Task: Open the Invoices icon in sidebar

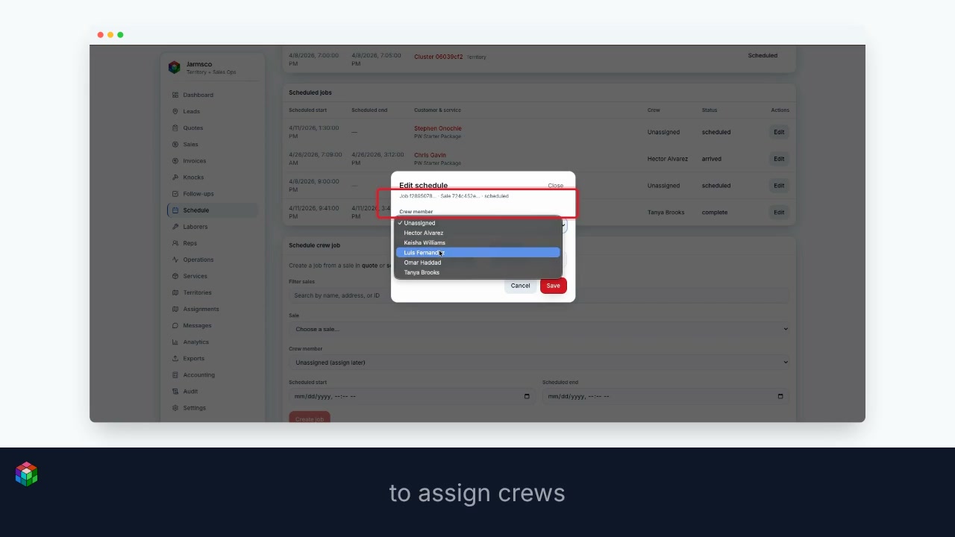Action: point(175,160)
